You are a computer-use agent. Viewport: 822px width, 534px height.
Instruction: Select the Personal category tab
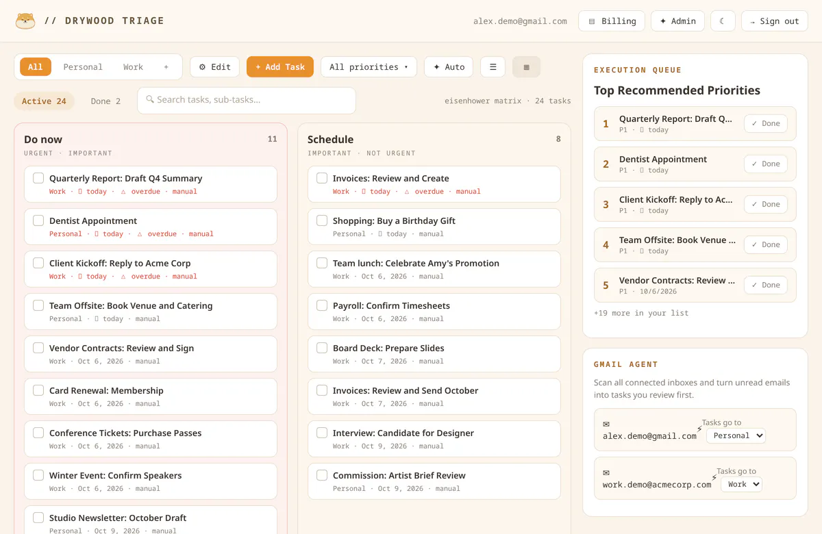[83, 67]
